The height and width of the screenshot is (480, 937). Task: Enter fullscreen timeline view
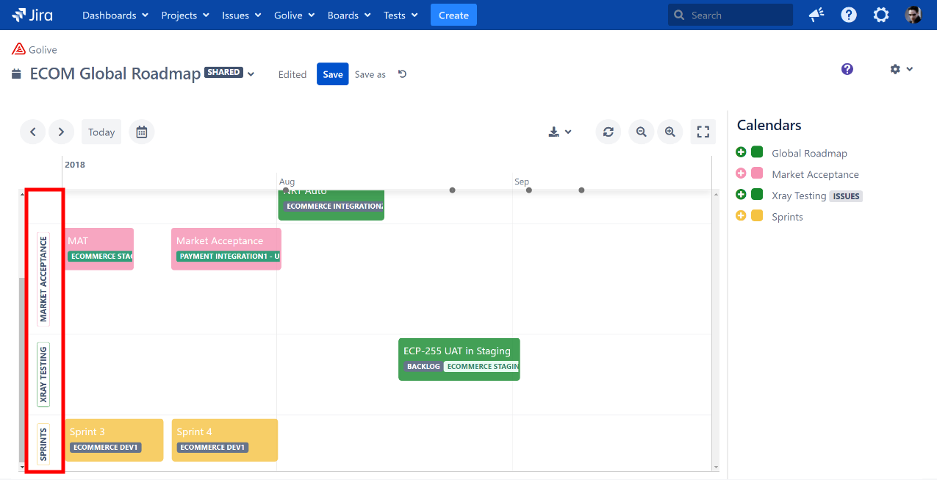703,132
